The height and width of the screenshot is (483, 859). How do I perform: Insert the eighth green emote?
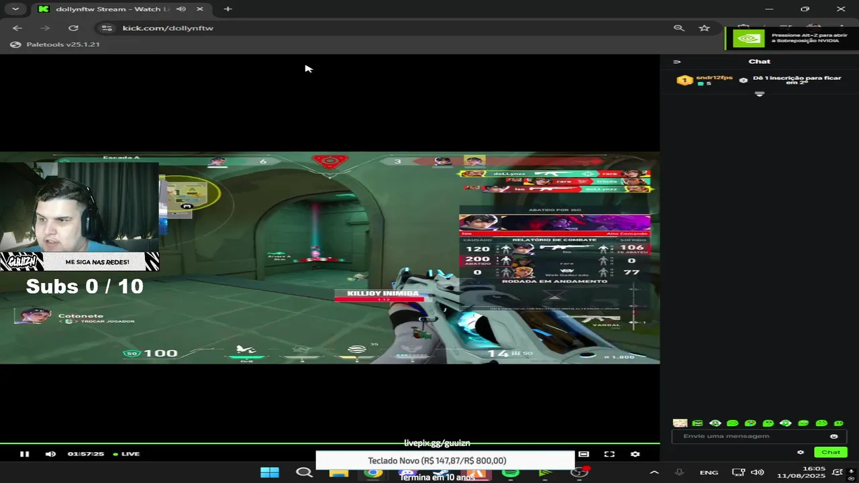point(803,423)
